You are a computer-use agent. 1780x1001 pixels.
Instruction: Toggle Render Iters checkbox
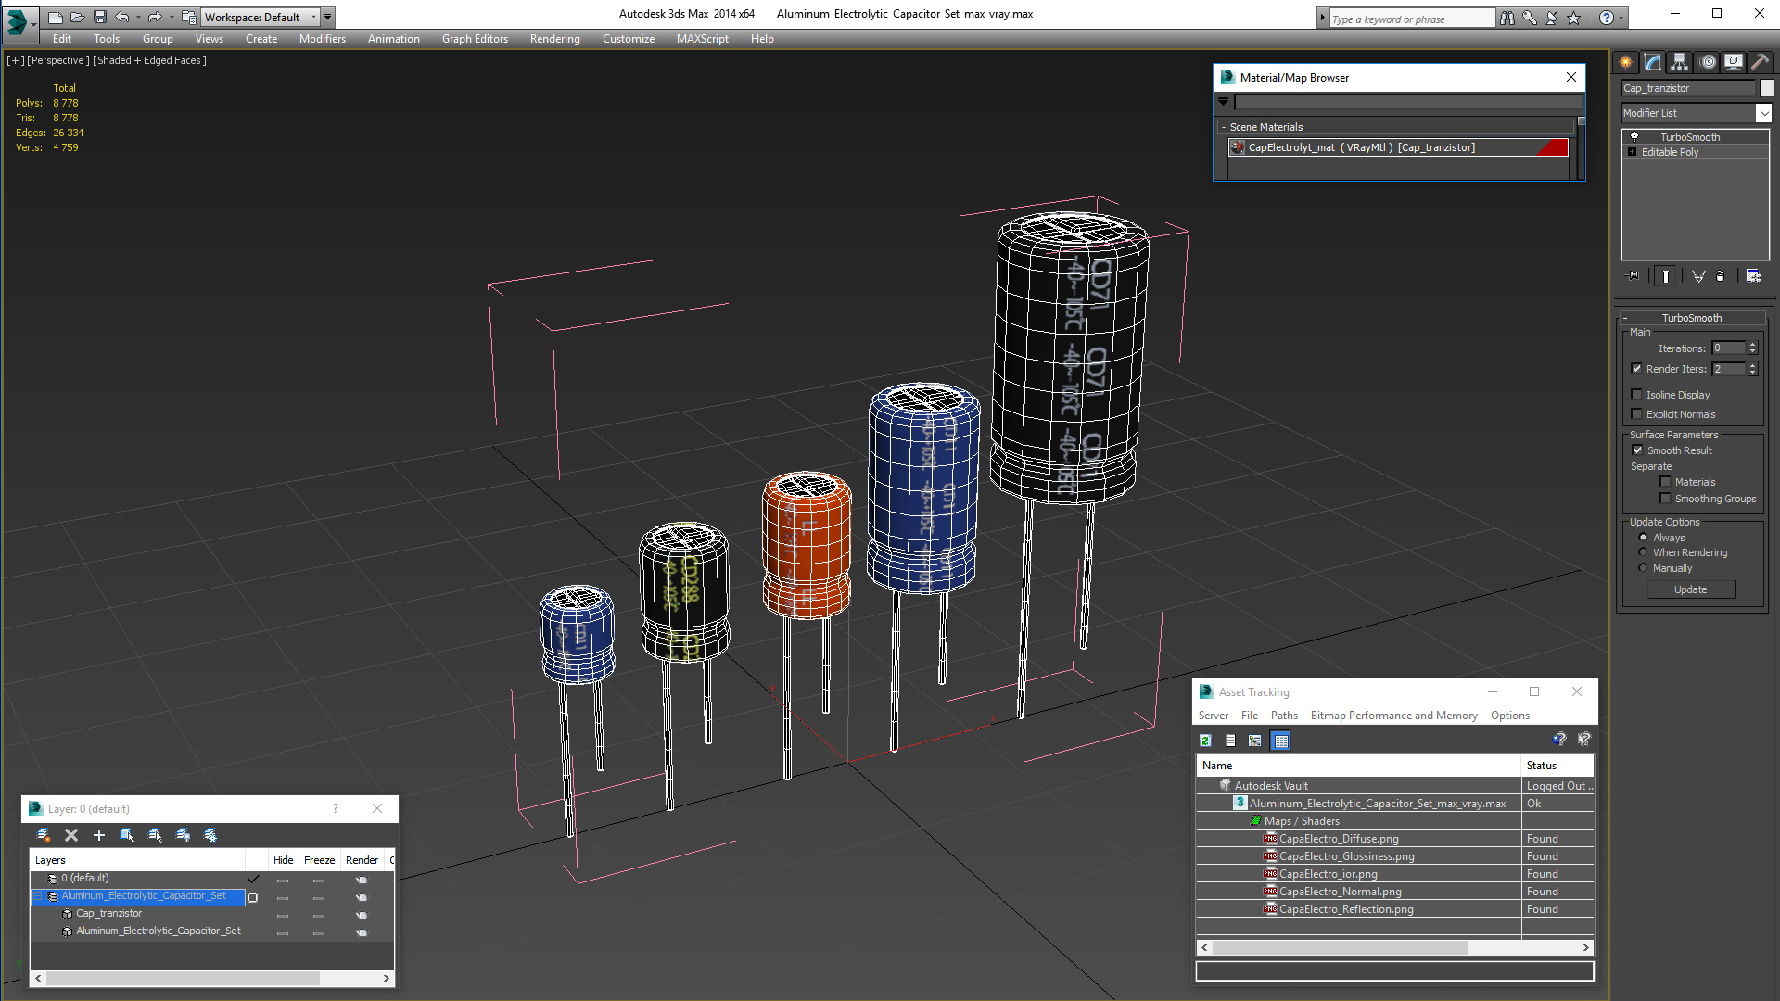pos(1637,369)
